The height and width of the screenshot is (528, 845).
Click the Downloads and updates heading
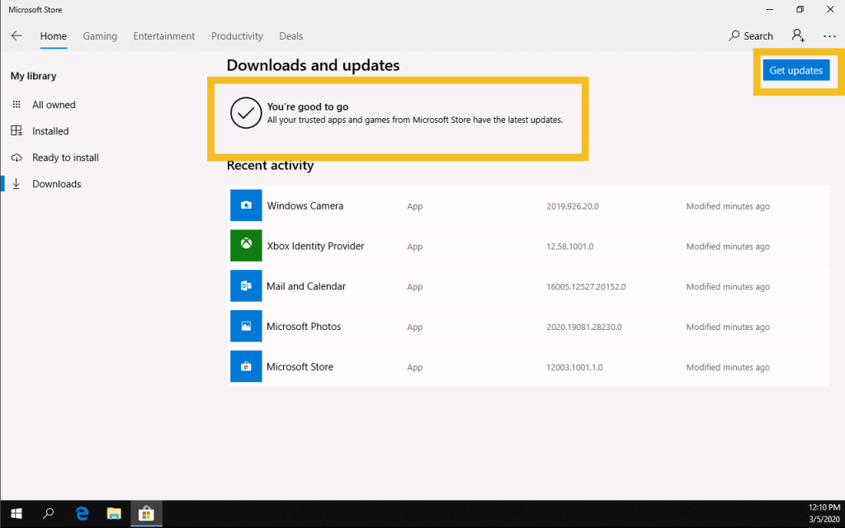click(313, 65)
